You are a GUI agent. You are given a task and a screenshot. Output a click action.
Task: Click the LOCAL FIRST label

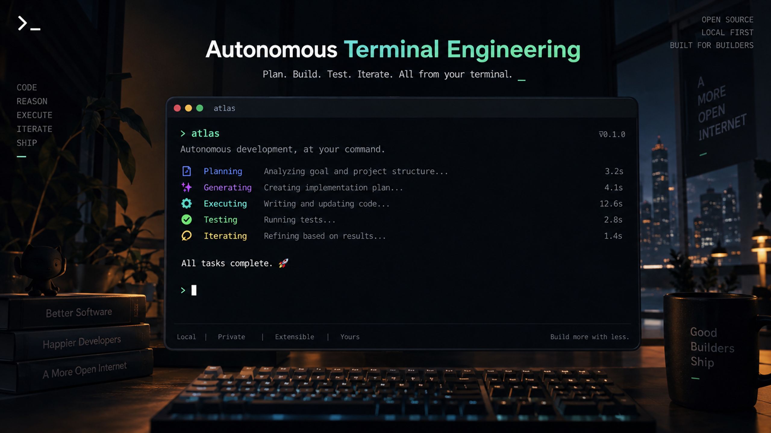[727, 32]
